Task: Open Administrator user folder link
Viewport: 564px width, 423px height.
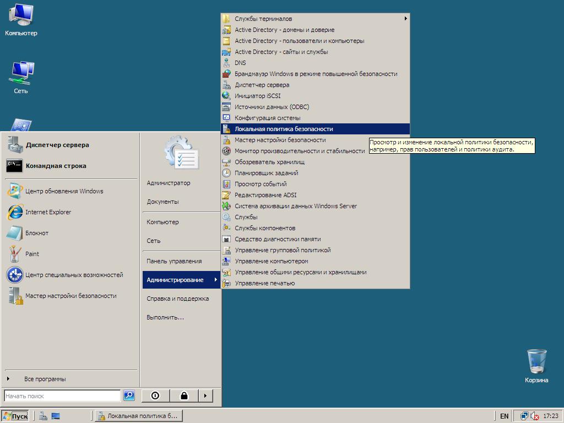Action: pyautogui.click(x=169, y=183)
